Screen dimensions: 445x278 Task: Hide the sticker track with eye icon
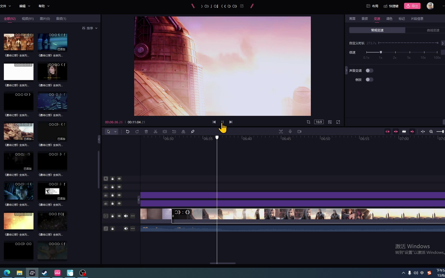[119, 179]
